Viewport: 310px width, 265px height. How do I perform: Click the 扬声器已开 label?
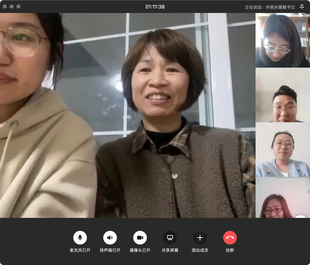point(110,250)
